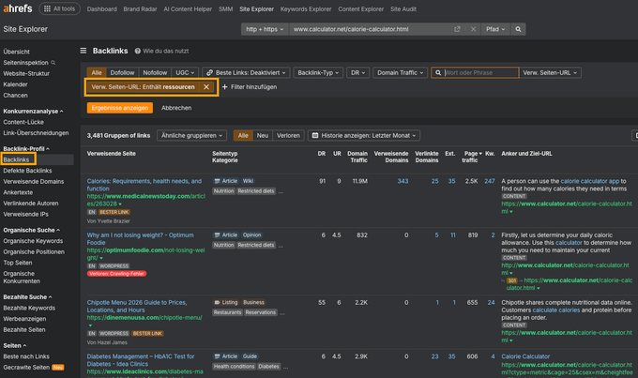Click the 343 verweisende domains value
Screen dimensions: 638x378
pos(403,181)
